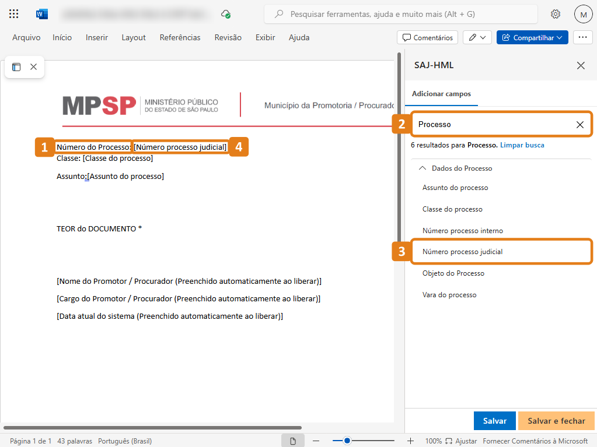Click the Comentários button
The width and height of the screenshot is (597, 447).
427,37
